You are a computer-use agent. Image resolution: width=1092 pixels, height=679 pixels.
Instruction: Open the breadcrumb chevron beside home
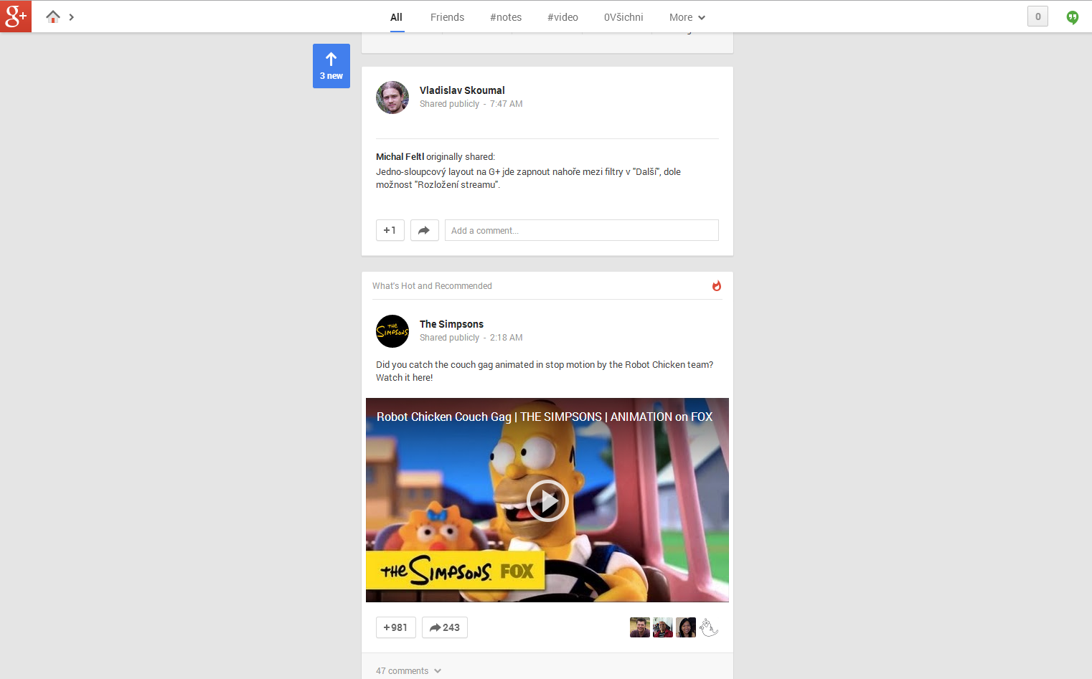[70, 16]
